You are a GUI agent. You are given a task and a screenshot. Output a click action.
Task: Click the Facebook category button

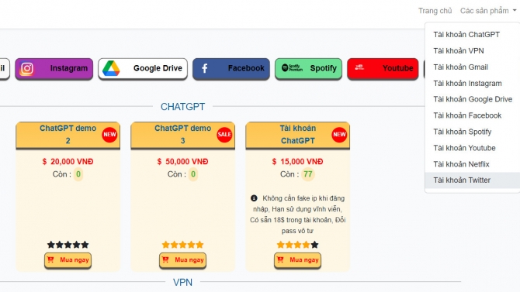[x=231, y=68]
